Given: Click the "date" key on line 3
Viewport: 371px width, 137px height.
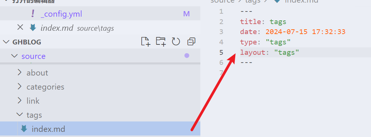Looking at the screenshot, I should [249, 31].
